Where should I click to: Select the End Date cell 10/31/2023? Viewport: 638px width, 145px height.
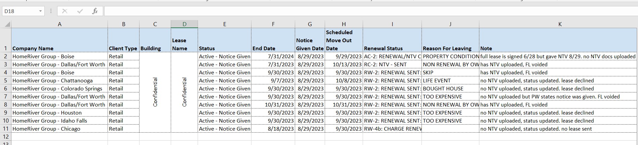[x=273, y=104]
